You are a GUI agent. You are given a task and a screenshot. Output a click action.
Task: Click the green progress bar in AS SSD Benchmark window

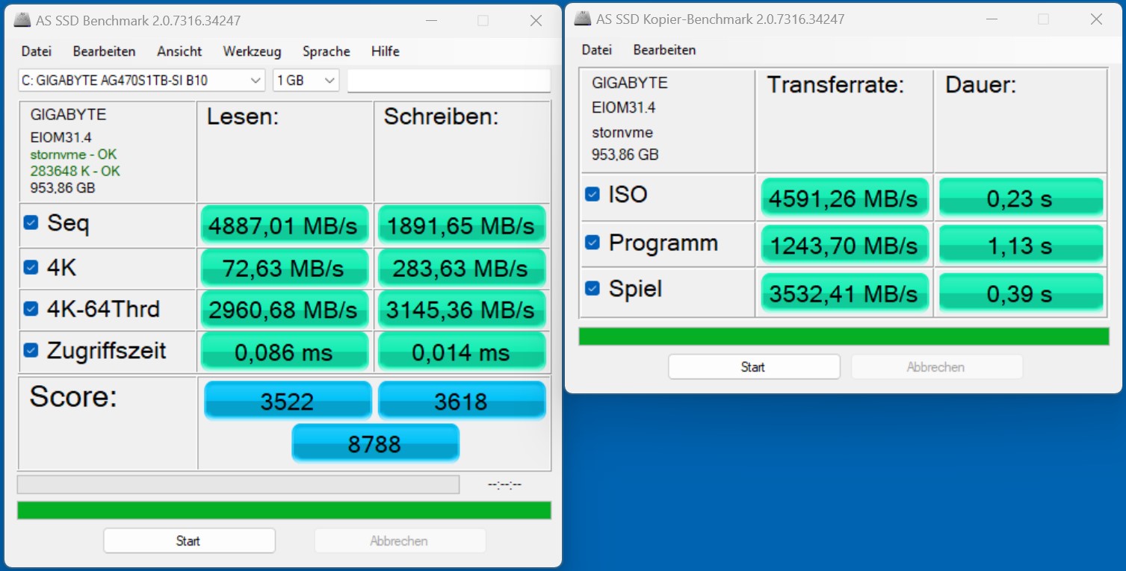pos(284,510)
